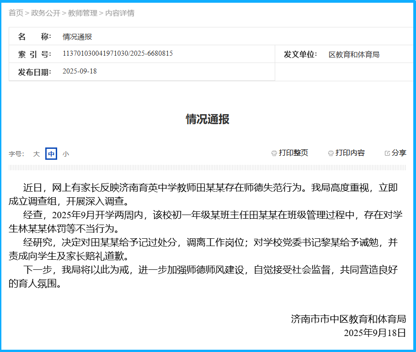This screenshot has height=352, width=416.
Task: Switch font size to 小
Action: [66, 154]
